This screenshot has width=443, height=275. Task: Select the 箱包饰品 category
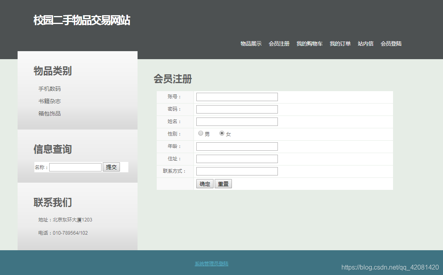pyautogui.click(x=49, y=114)
